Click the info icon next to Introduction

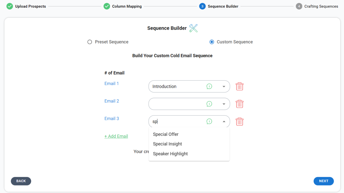(x=209, y=86)
